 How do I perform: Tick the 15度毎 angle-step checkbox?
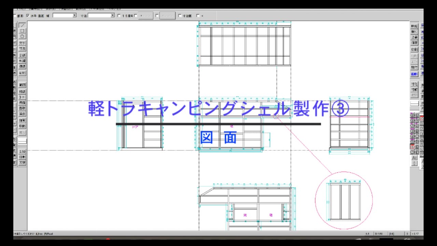(119, 16)
